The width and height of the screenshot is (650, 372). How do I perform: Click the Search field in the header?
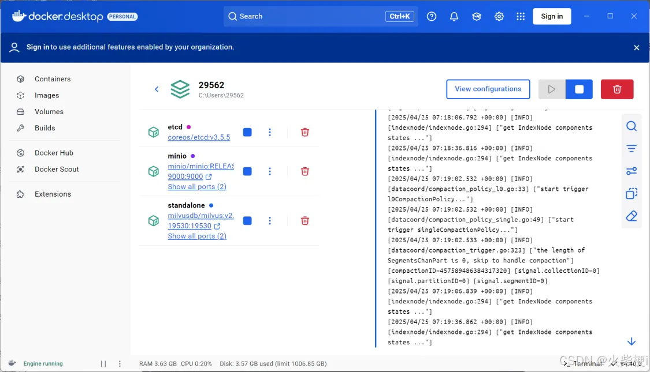(321, 16)
